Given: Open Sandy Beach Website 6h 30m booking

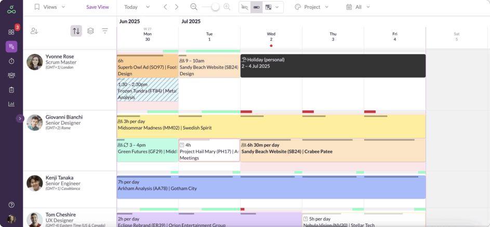Looking at the screenshot, I should pos(333,150).
